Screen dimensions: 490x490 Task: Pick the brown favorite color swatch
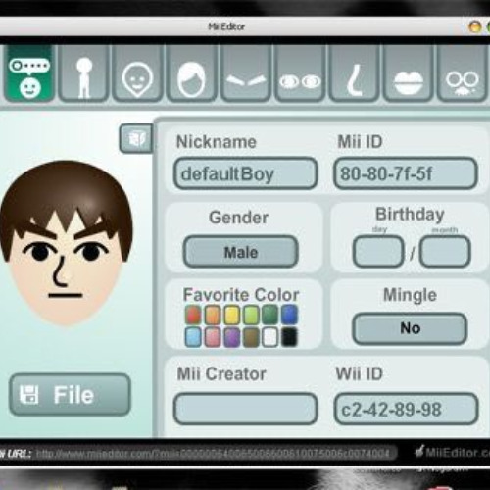tap(251, 337)
